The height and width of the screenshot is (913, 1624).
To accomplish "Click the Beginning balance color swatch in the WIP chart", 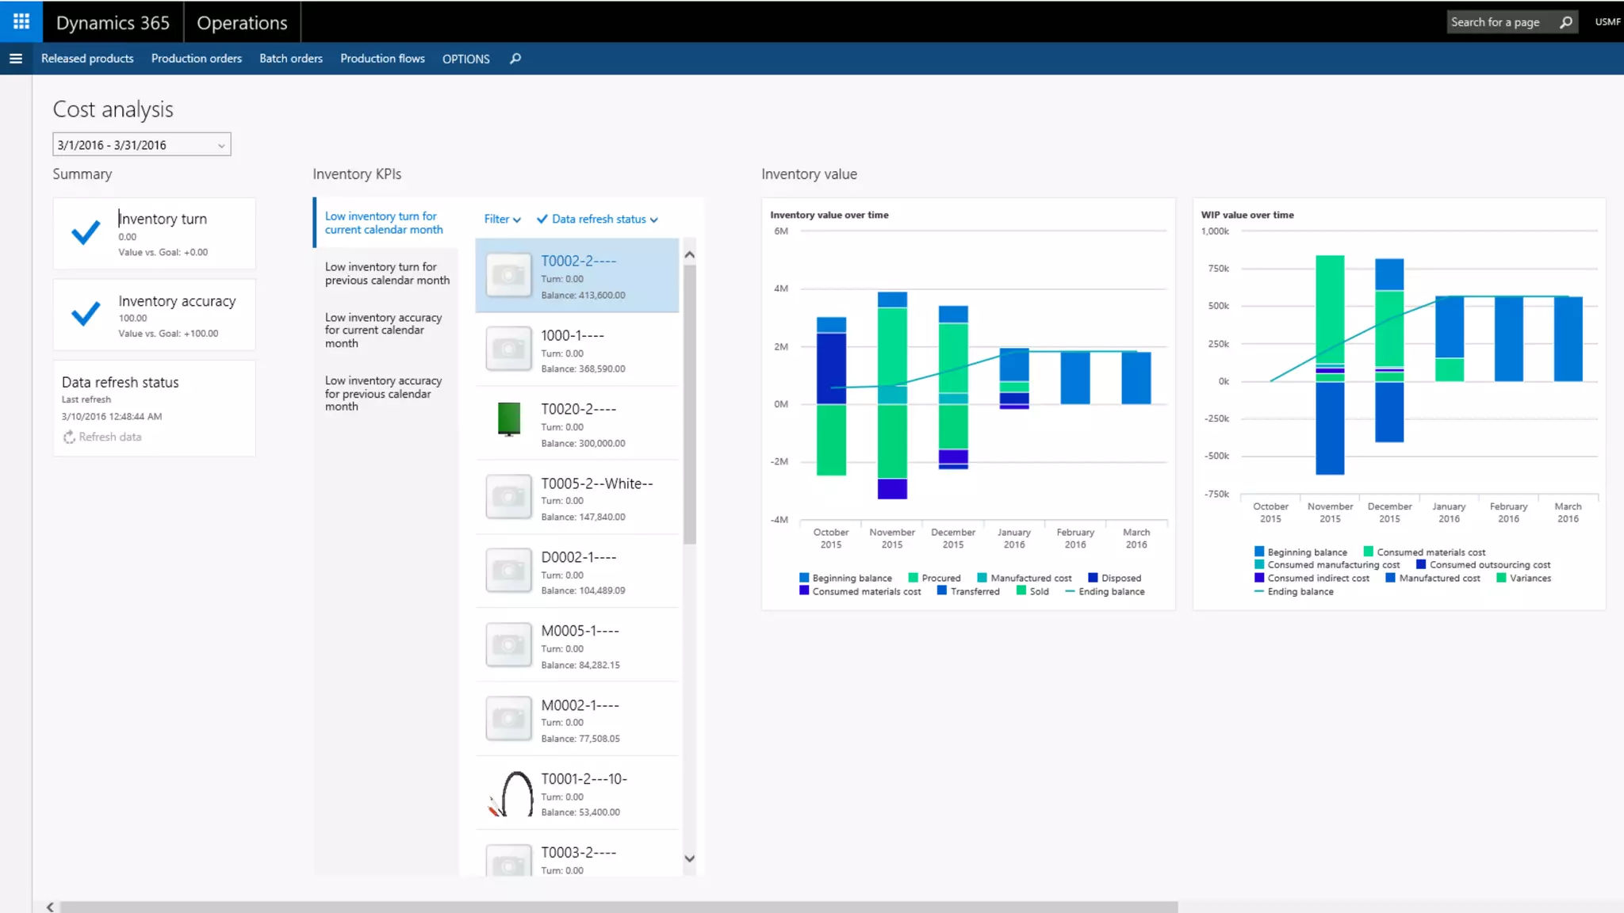I will tap(1259, 552).
